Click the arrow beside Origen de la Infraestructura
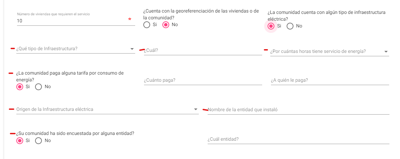 (195, 109)
